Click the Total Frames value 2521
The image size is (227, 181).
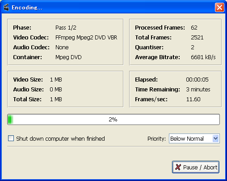(197, 38)
